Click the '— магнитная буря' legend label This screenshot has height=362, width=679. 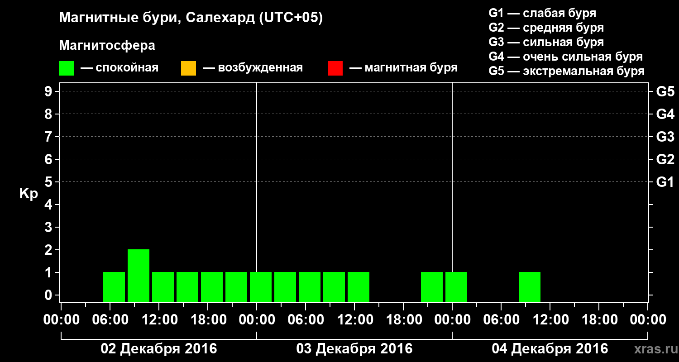pyautogui.click(x=403, y=68)
